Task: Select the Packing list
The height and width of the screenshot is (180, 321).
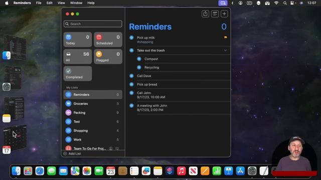Action: (x=93, y=112)
